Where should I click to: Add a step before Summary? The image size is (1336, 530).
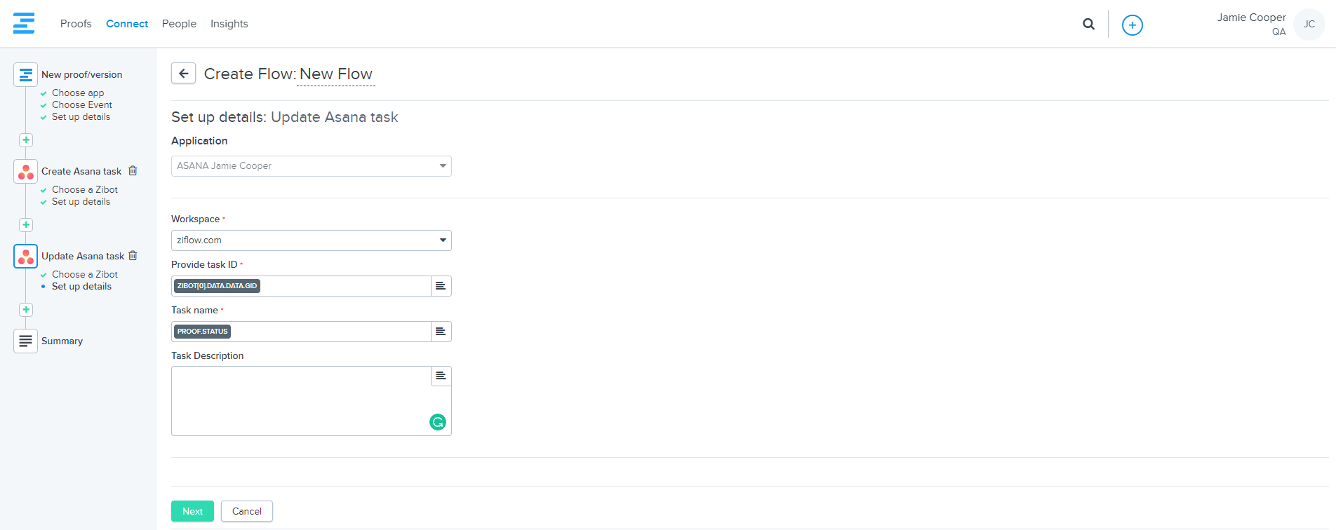pyautogui.click(x=26, y=310)
